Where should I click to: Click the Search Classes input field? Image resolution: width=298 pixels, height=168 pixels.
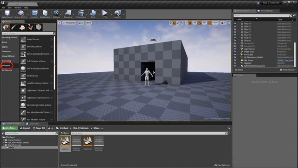(x=28, y=33)
